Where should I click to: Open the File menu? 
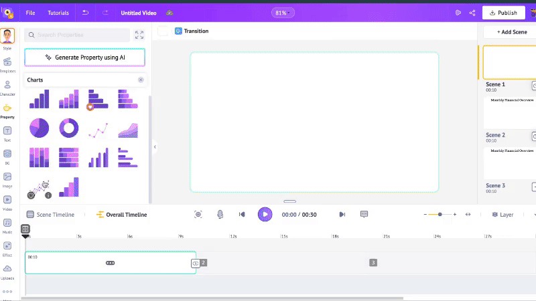coord(30,13)
